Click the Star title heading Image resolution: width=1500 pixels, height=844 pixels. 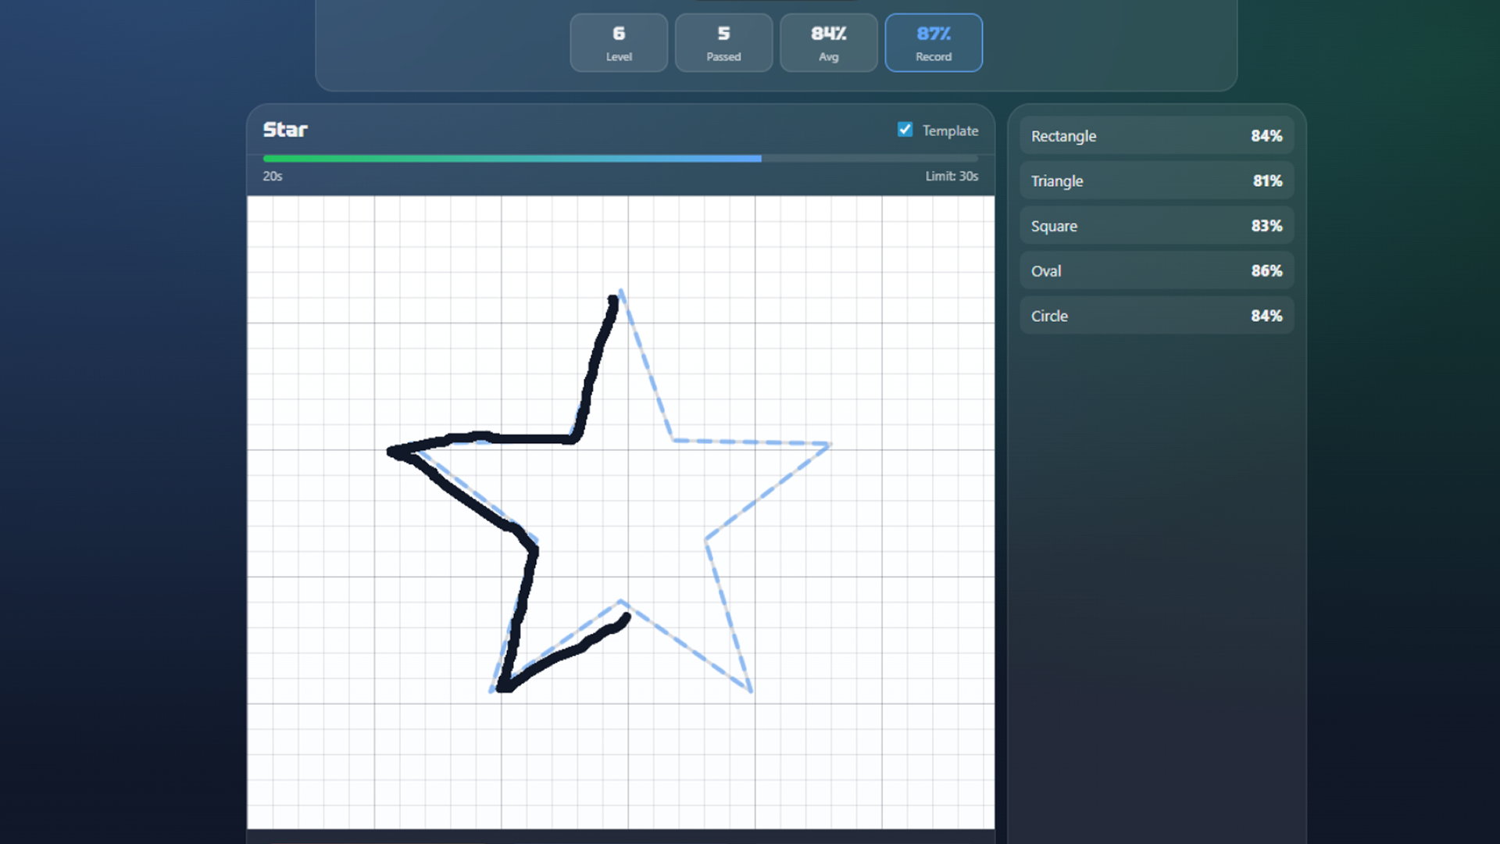pos(284,130)
